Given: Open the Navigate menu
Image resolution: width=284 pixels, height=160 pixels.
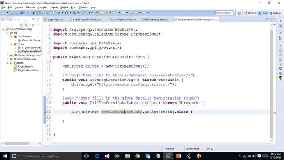Looking at the screenshot, I should 43,8.
